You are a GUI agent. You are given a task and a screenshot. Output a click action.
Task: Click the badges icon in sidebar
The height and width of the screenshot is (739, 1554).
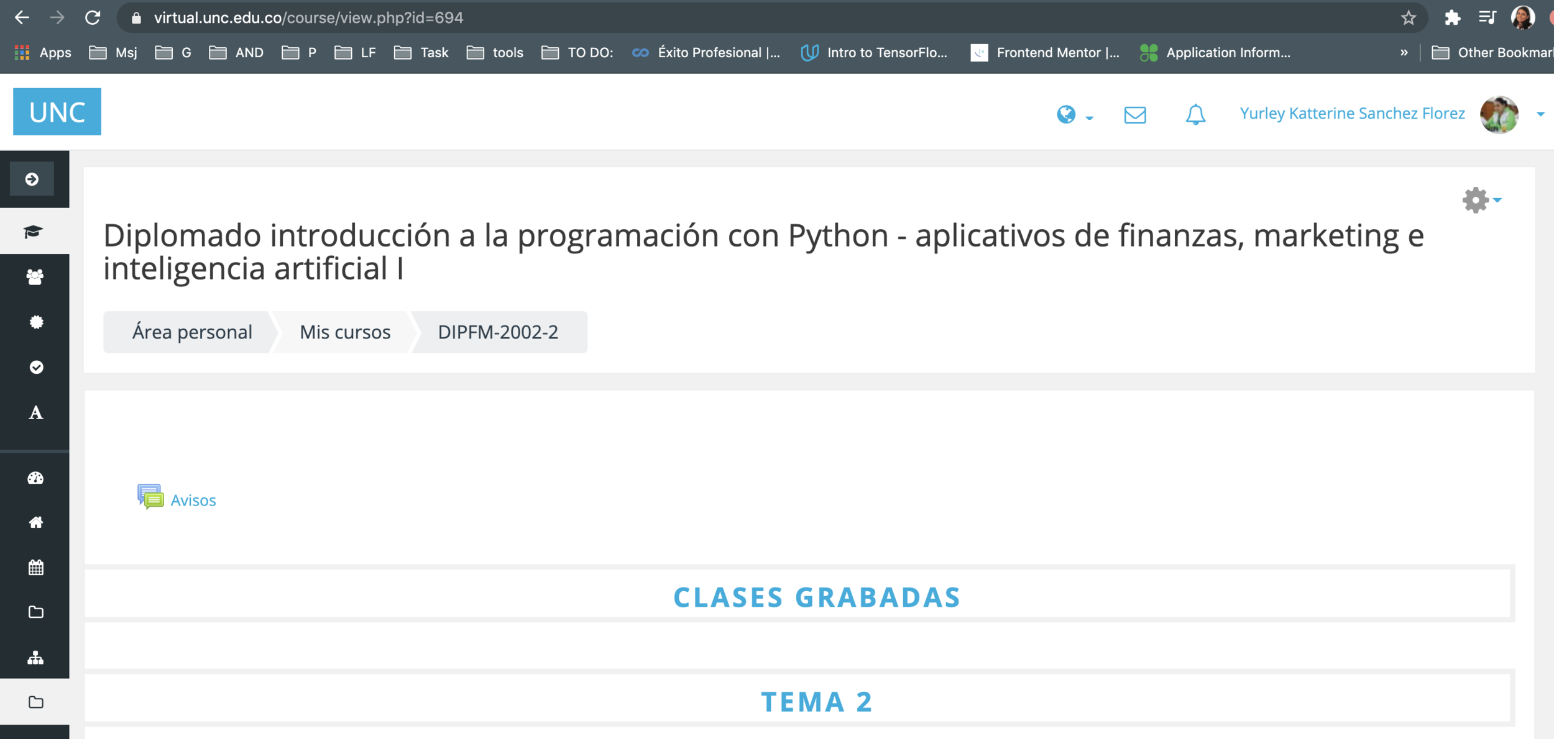click(x=36, y=322)
